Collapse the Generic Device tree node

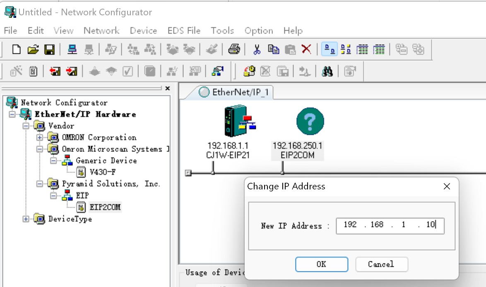tap(53, 160)
